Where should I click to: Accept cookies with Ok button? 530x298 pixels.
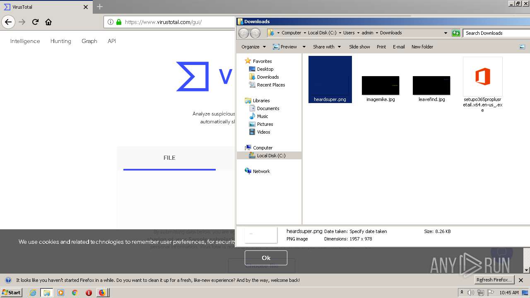(266, 257)
